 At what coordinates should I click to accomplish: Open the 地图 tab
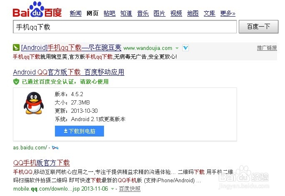pos(193,13)
